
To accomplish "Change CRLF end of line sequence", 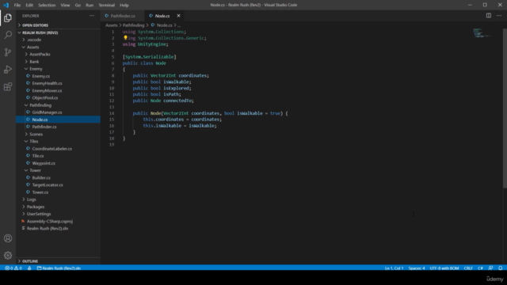I will pos(468,268).
